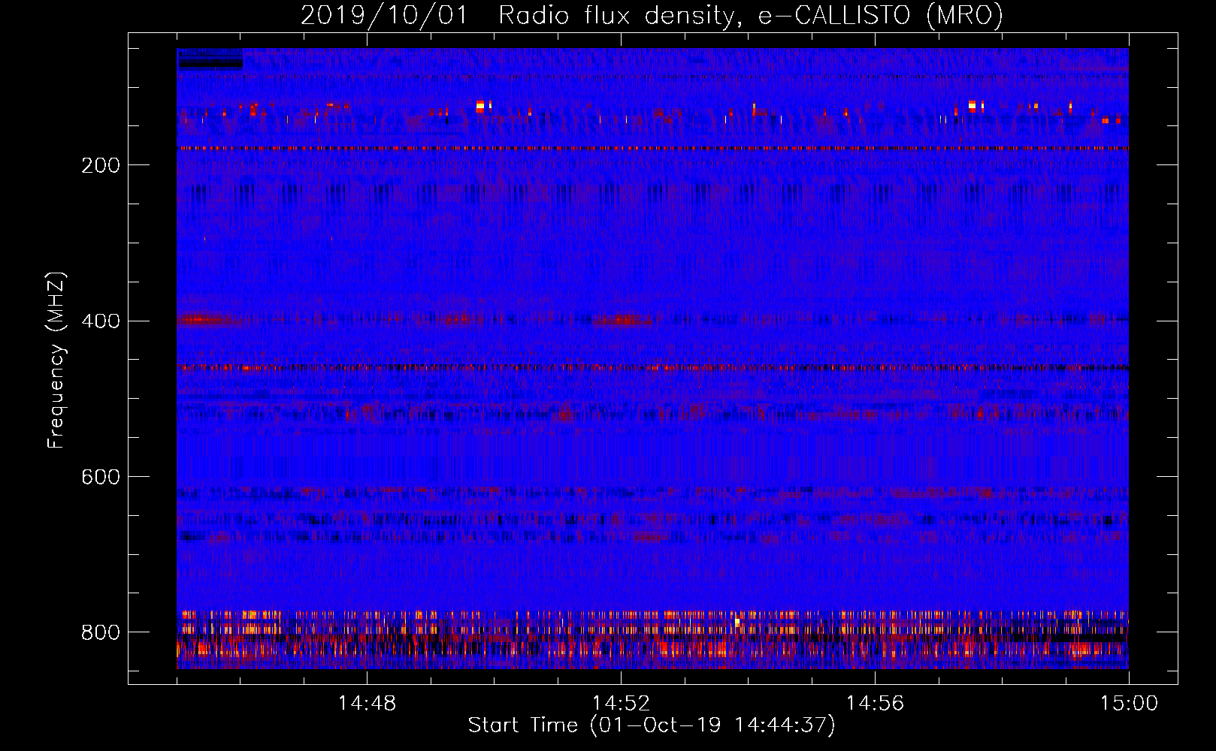
Task: Click the black bar in the spectrogram's top-left corner
Action: (x=210, y=64)
